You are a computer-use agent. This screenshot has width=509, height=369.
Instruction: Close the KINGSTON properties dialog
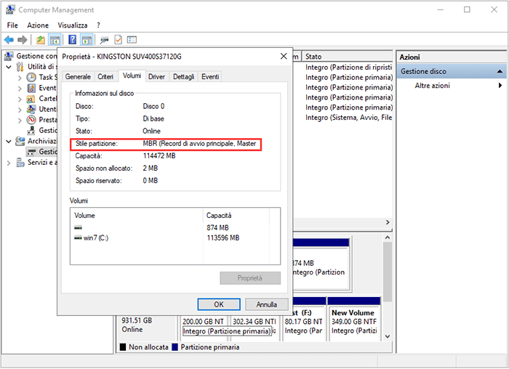[x=284, y=57]
